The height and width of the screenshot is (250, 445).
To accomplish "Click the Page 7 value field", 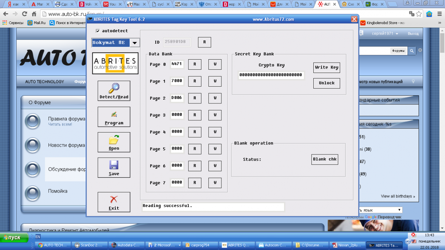I will coord(177,182).
